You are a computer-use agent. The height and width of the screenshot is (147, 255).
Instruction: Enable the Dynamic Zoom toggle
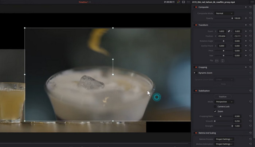coord(195,73)
